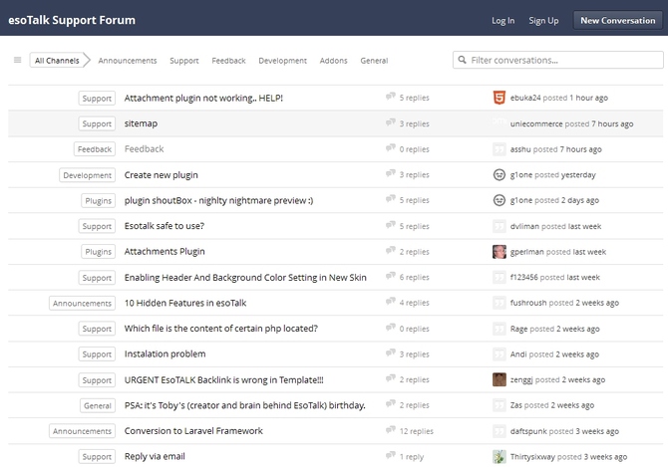This screenshot has width=668, height=467.
Task: Open PSA Toby's birthday thread
Action: (245, 405)
